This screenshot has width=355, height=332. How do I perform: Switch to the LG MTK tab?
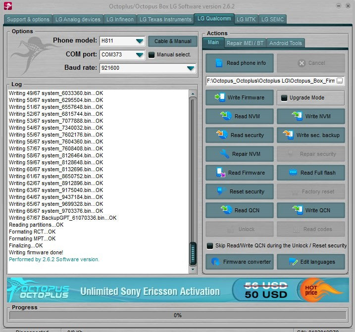click(246, 19)
